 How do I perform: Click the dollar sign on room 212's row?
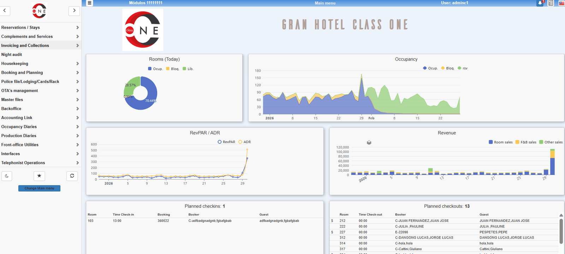[332, 221]
